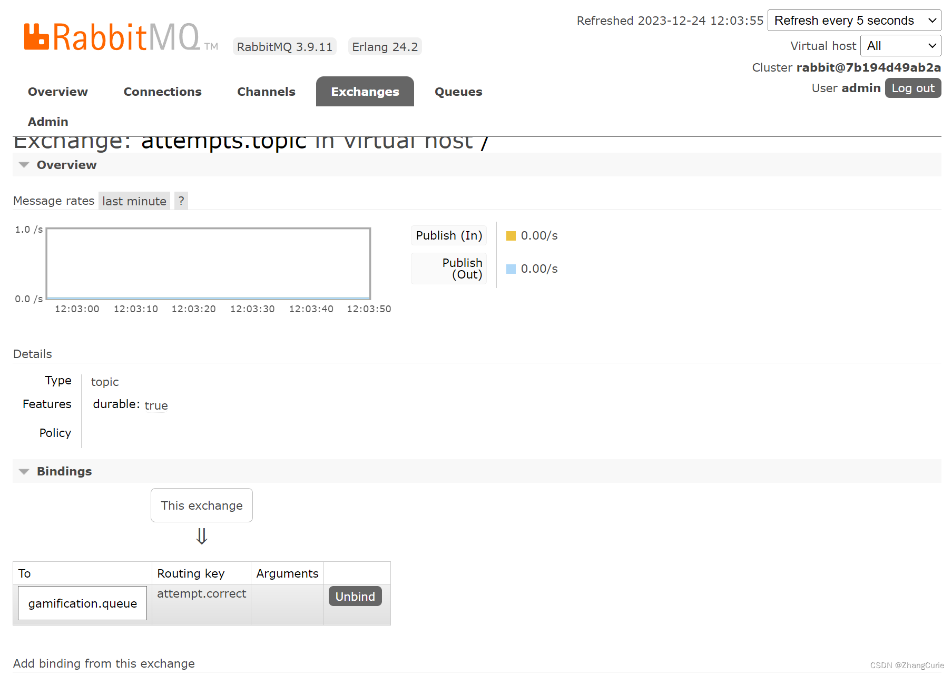The image size is (952, 675).
Task: Unbind gamification.queue from this exchange
Action: tap(355, 596)
